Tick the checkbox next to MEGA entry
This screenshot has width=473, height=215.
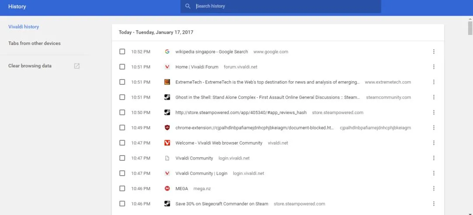[122, 188]
